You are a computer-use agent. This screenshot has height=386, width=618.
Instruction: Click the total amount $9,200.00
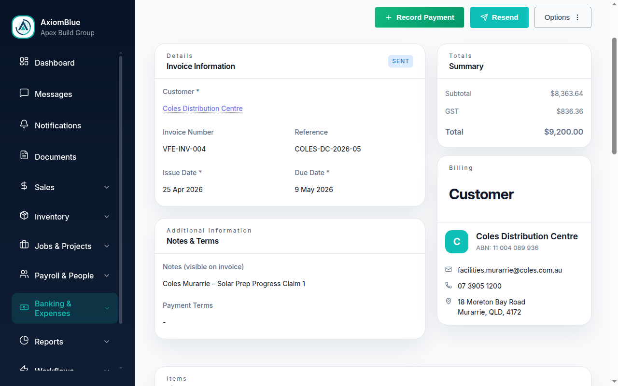tap(563, 132)
